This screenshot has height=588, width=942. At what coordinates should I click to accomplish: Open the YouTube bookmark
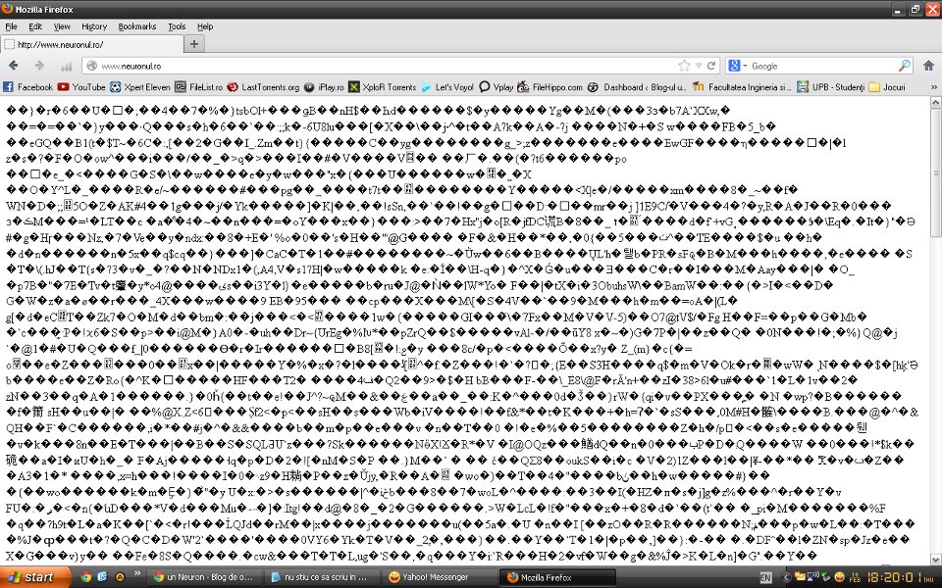tap(81, 87)
